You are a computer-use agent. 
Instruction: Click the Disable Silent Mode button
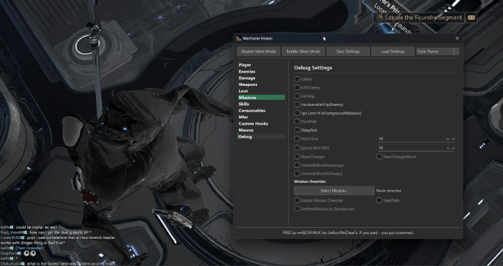(258, 51)
